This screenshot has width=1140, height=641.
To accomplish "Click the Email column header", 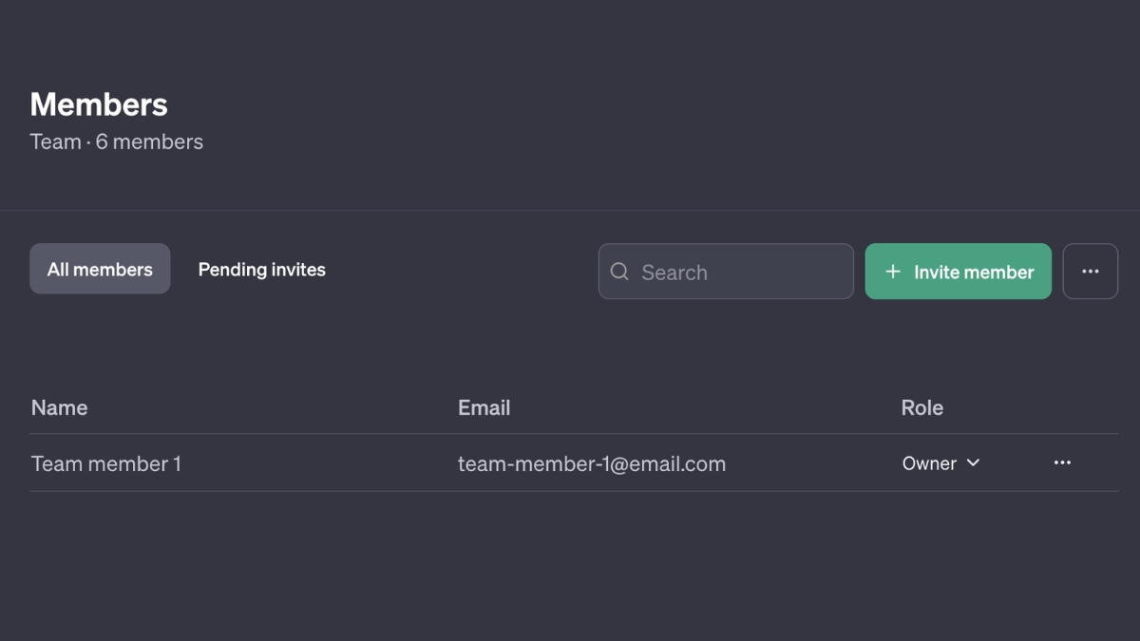I will coord(484,407).
